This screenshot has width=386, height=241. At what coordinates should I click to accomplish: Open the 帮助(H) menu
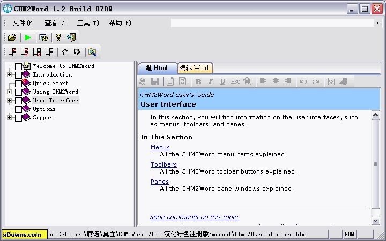pos(120,23)
